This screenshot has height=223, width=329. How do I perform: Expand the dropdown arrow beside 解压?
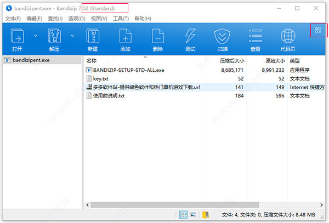point(72,36)
